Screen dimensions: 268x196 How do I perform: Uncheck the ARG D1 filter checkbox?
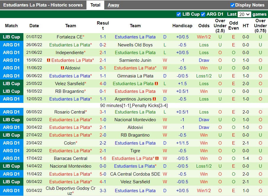[203, 14]
